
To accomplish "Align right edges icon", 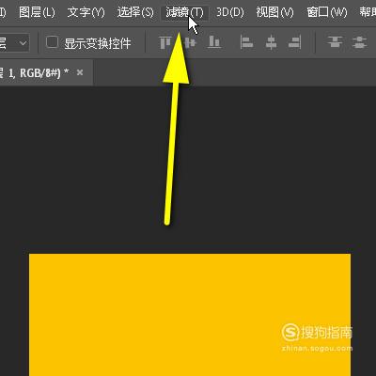I will pos(295,42).
